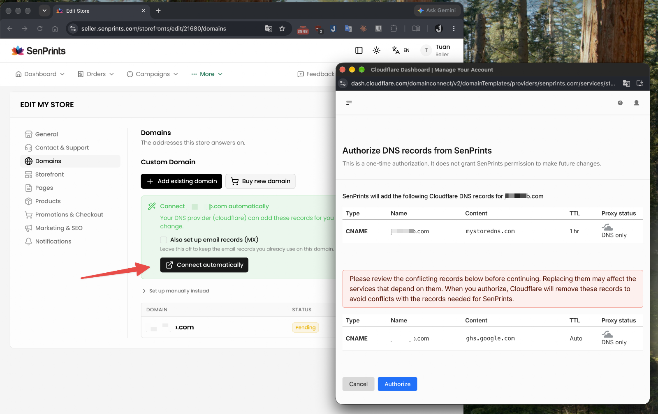658x414 pixels.
Task: Click Authorize in the Cloudflare window
Action: (x=397, y=384)
